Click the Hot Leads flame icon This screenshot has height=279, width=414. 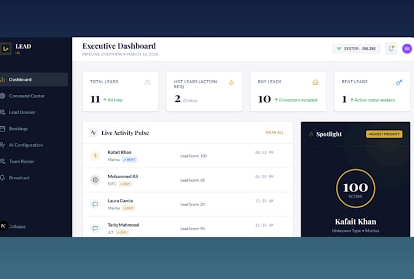231,83
